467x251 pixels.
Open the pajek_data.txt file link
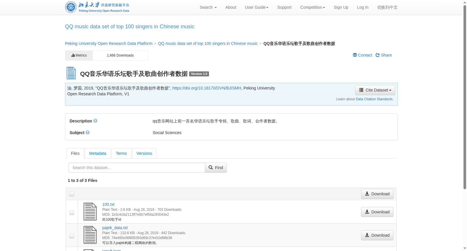coord(115,228)
